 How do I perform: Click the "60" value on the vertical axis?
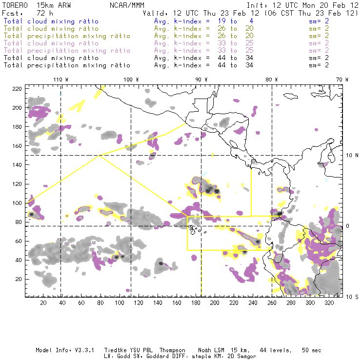click(x=19, y=241)
